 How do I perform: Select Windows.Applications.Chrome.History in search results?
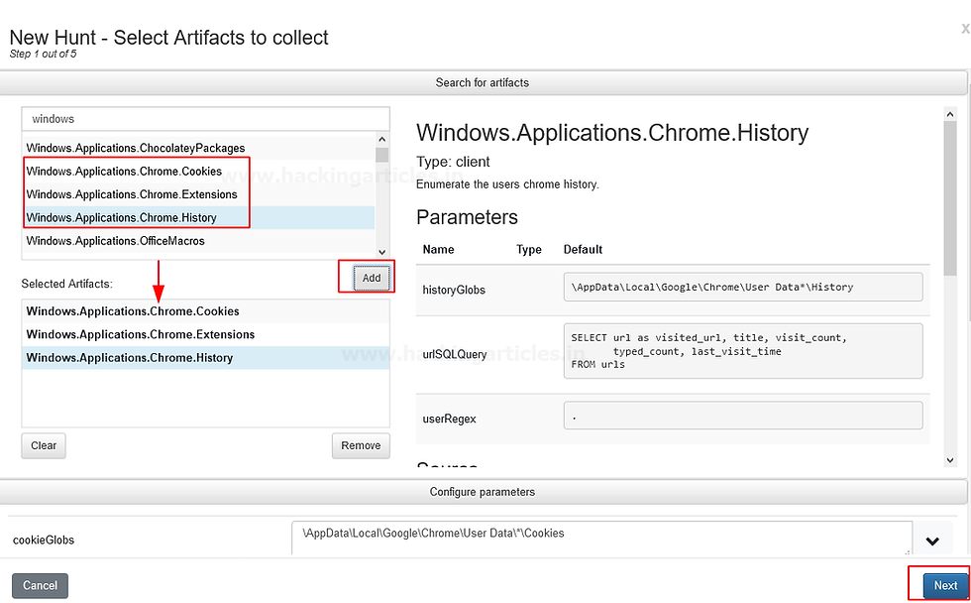point(198,217)
